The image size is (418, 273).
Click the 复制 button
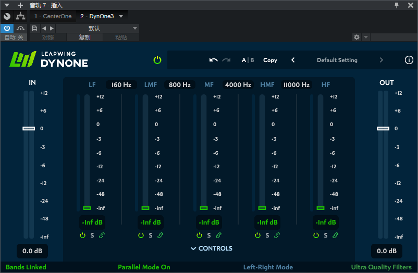(84, 38)
